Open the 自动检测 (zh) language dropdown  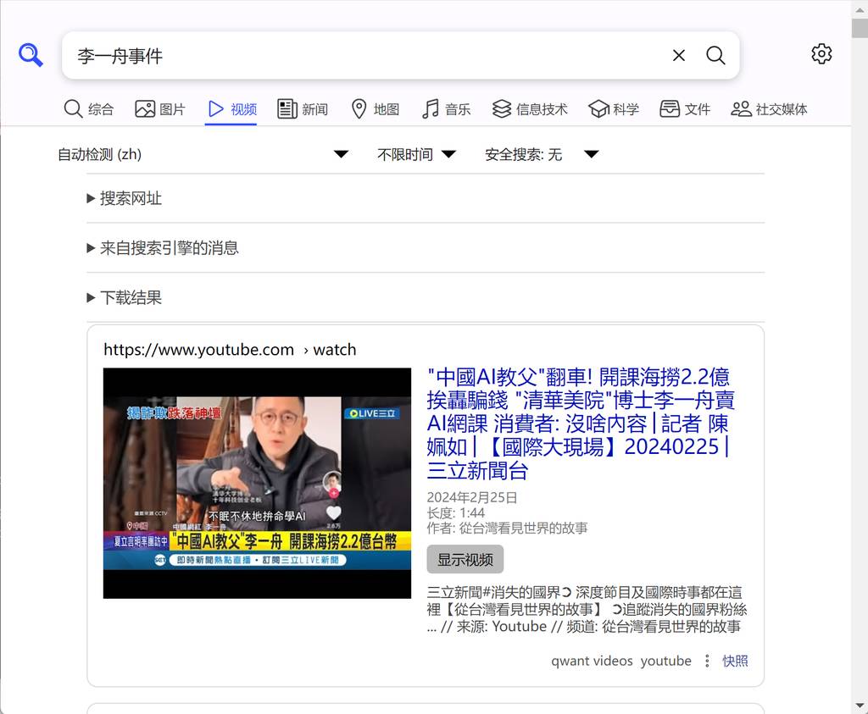click(203, 154)
